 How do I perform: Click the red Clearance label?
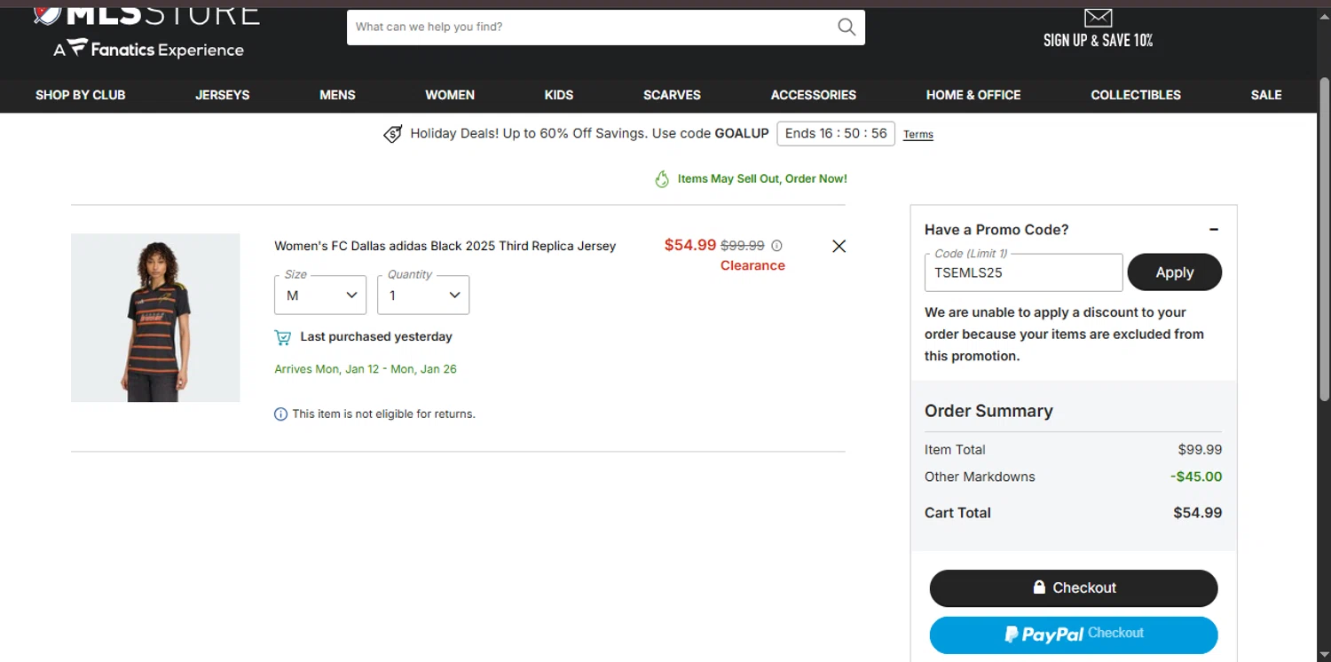tap(752, 265)
